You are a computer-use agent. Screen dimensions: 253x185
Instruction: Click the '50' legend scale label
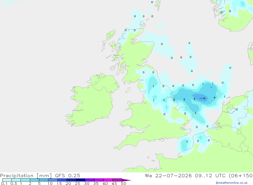tap(124, 183)
